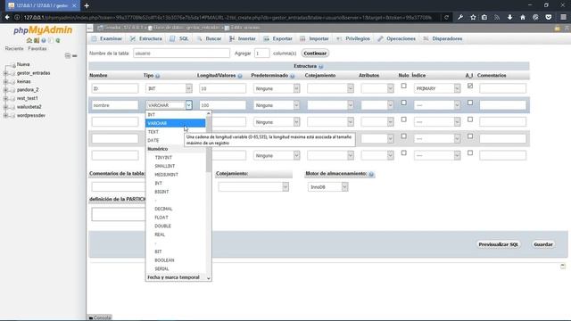The height and width of the screenshot is (321, 571).
Task: Open the pandora_2 database
Action: (28, 90)
